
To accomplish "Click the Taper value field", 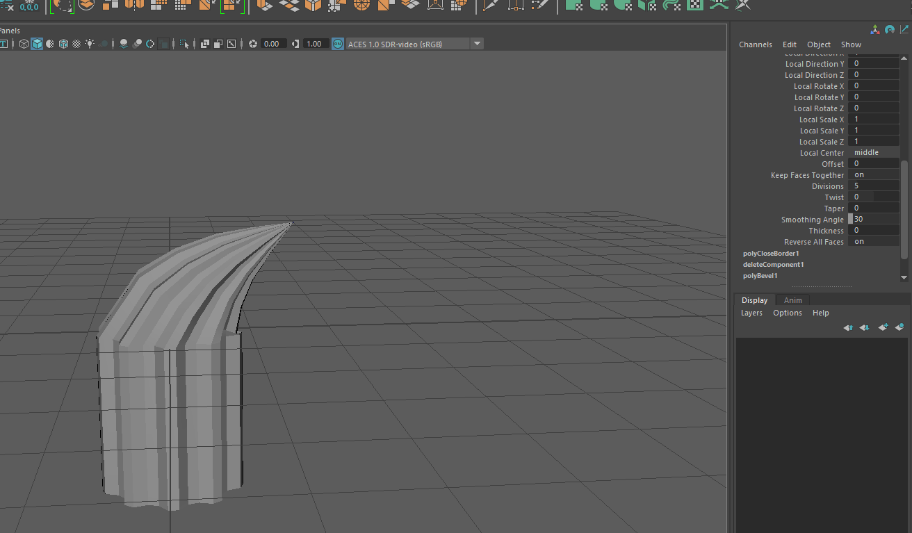I will point(874,208).
